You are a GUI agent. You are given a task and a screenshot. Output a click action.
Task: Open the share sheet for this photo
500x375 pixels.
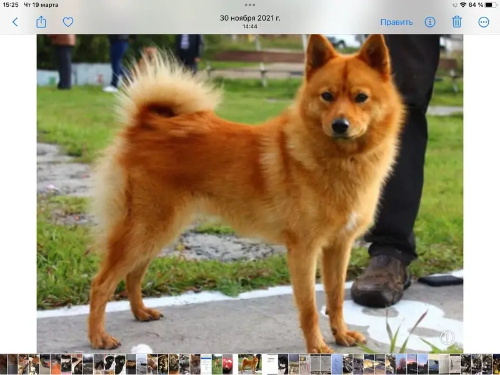click(41, 22)
